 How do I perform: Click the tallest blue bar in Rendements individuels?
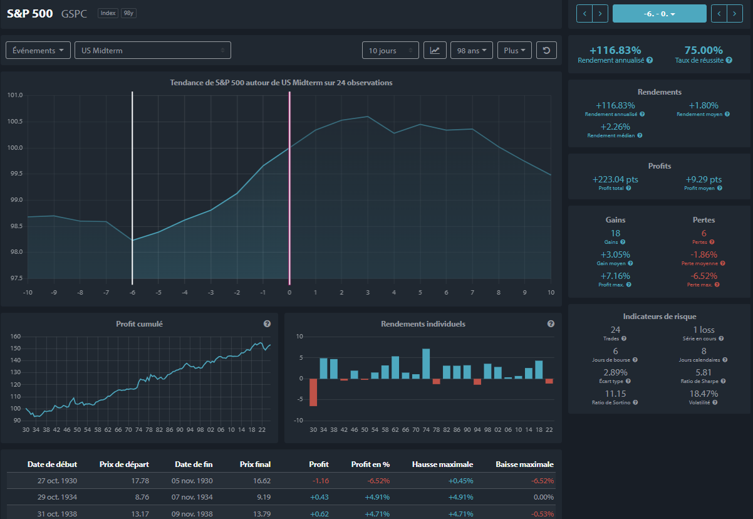(x=426, y=364)
